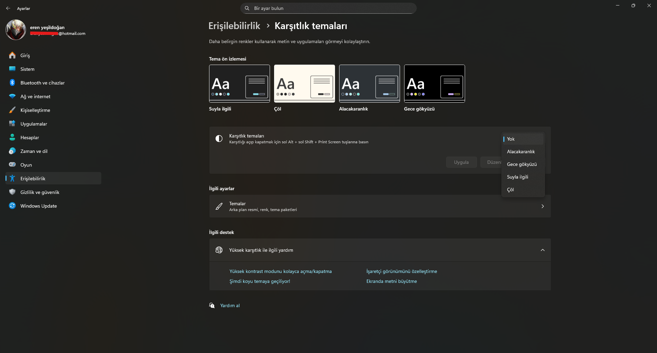Open the İşaretçi görünümünü özelleştirme link
The width and height of the screenshot is (657, 353).
click(402, 271)
